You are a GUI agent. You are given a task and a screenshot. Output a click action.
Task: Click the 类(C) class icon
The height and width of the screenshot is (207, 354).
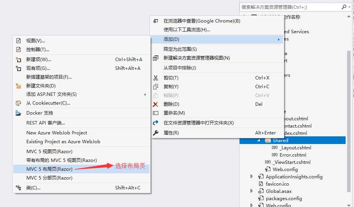tap(18, 188)
